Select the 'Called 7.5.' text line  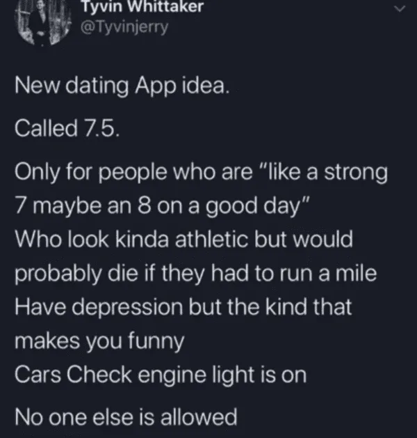pyautogui.click(x=67, y=128)
